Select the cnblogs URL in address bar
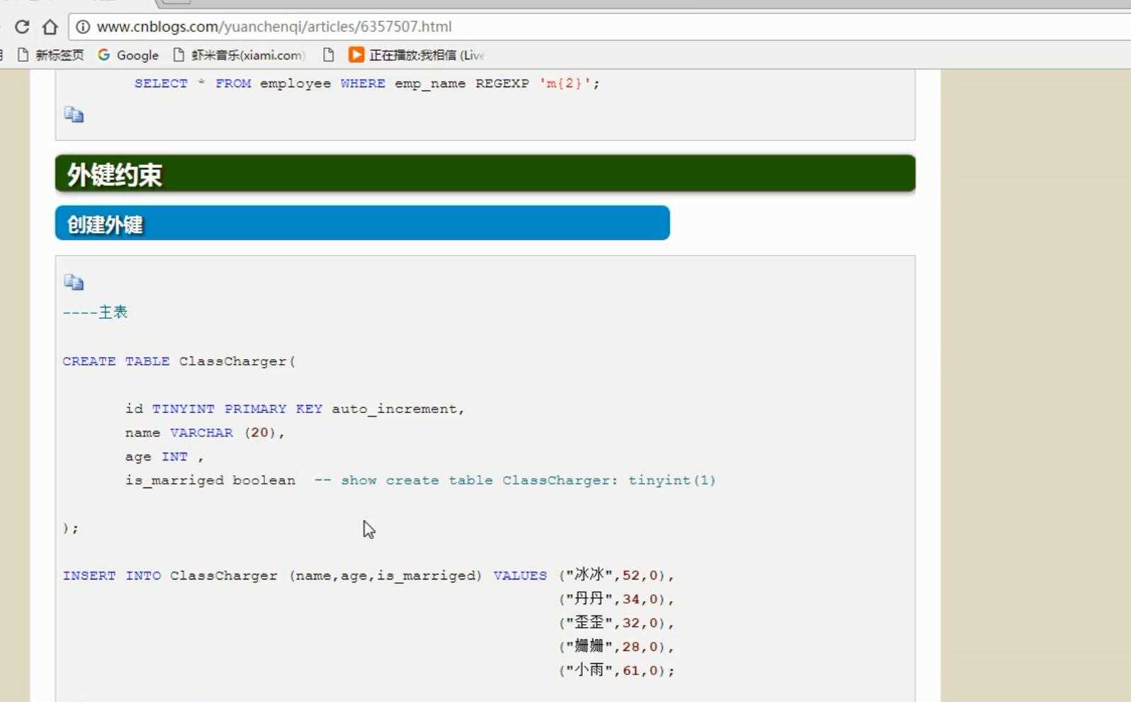The height and width of the screenshot is (702, 1131). (274, 27)
